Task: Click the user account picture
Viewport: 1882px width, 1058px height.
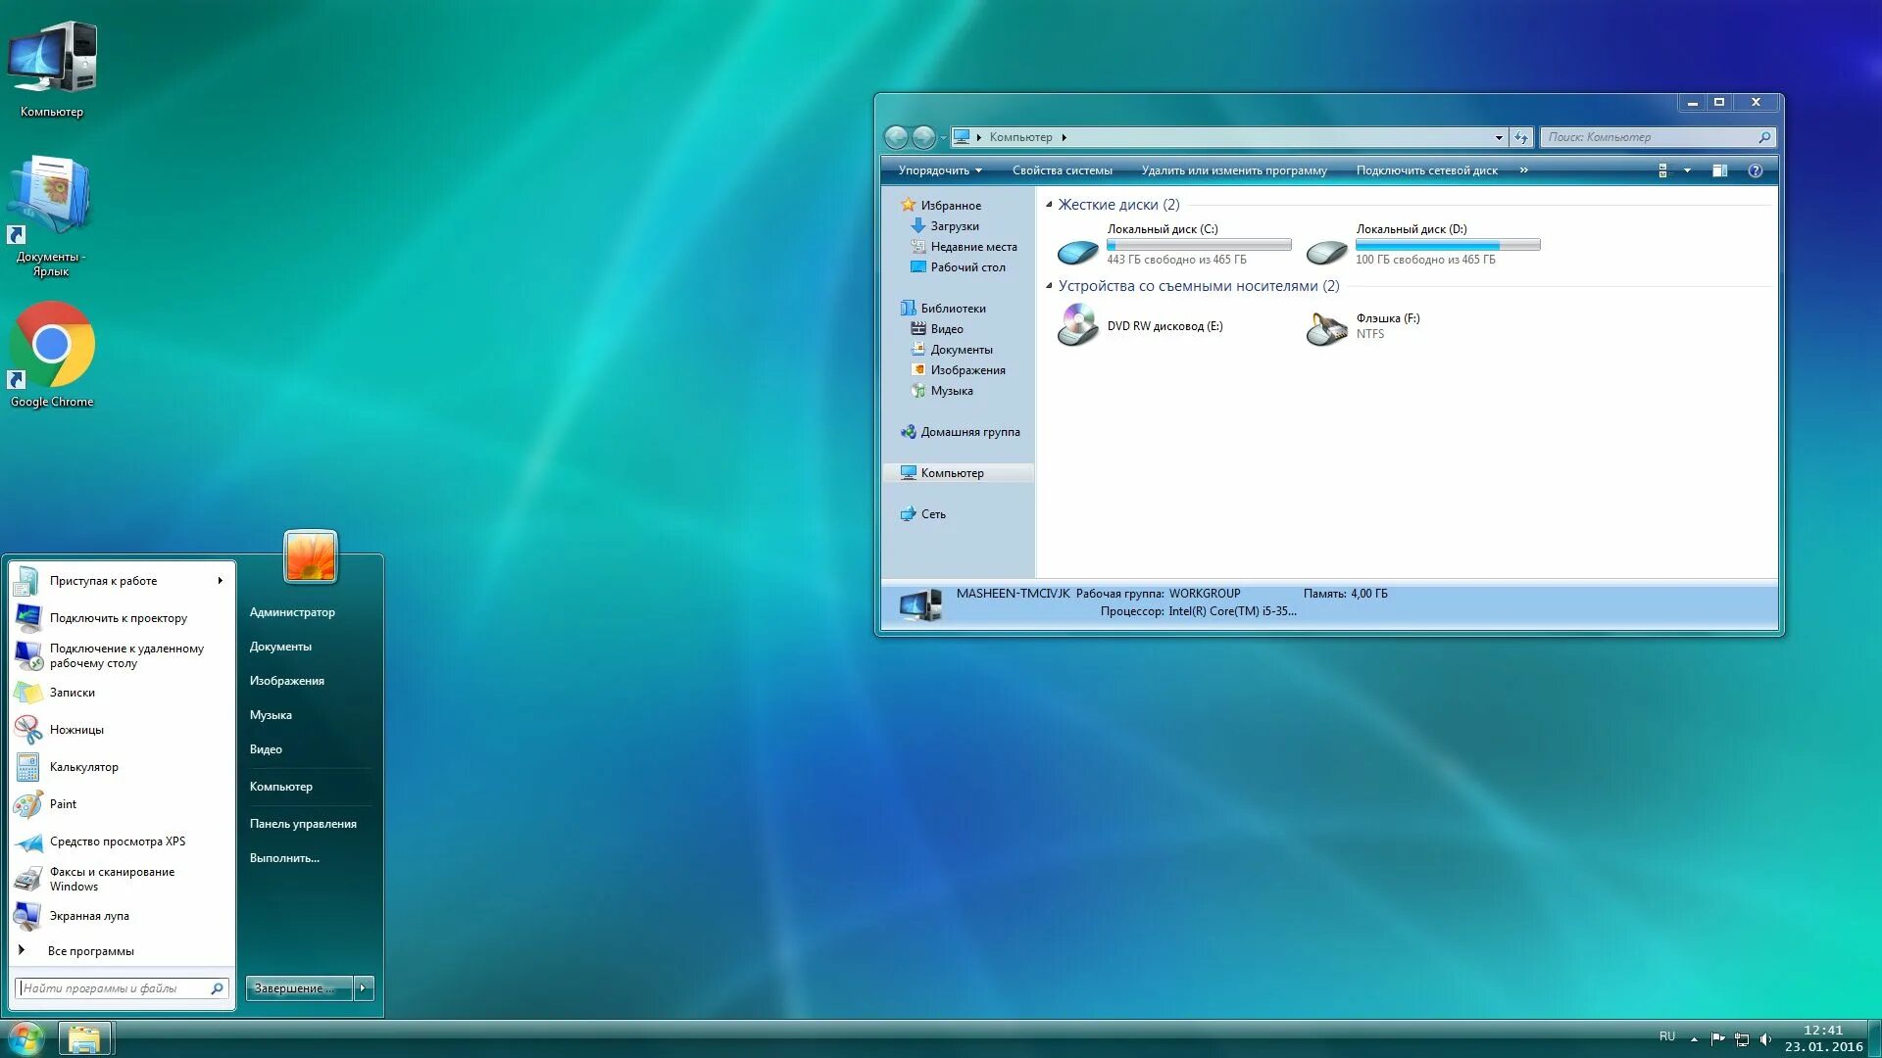Action: (x=311, y=556)
